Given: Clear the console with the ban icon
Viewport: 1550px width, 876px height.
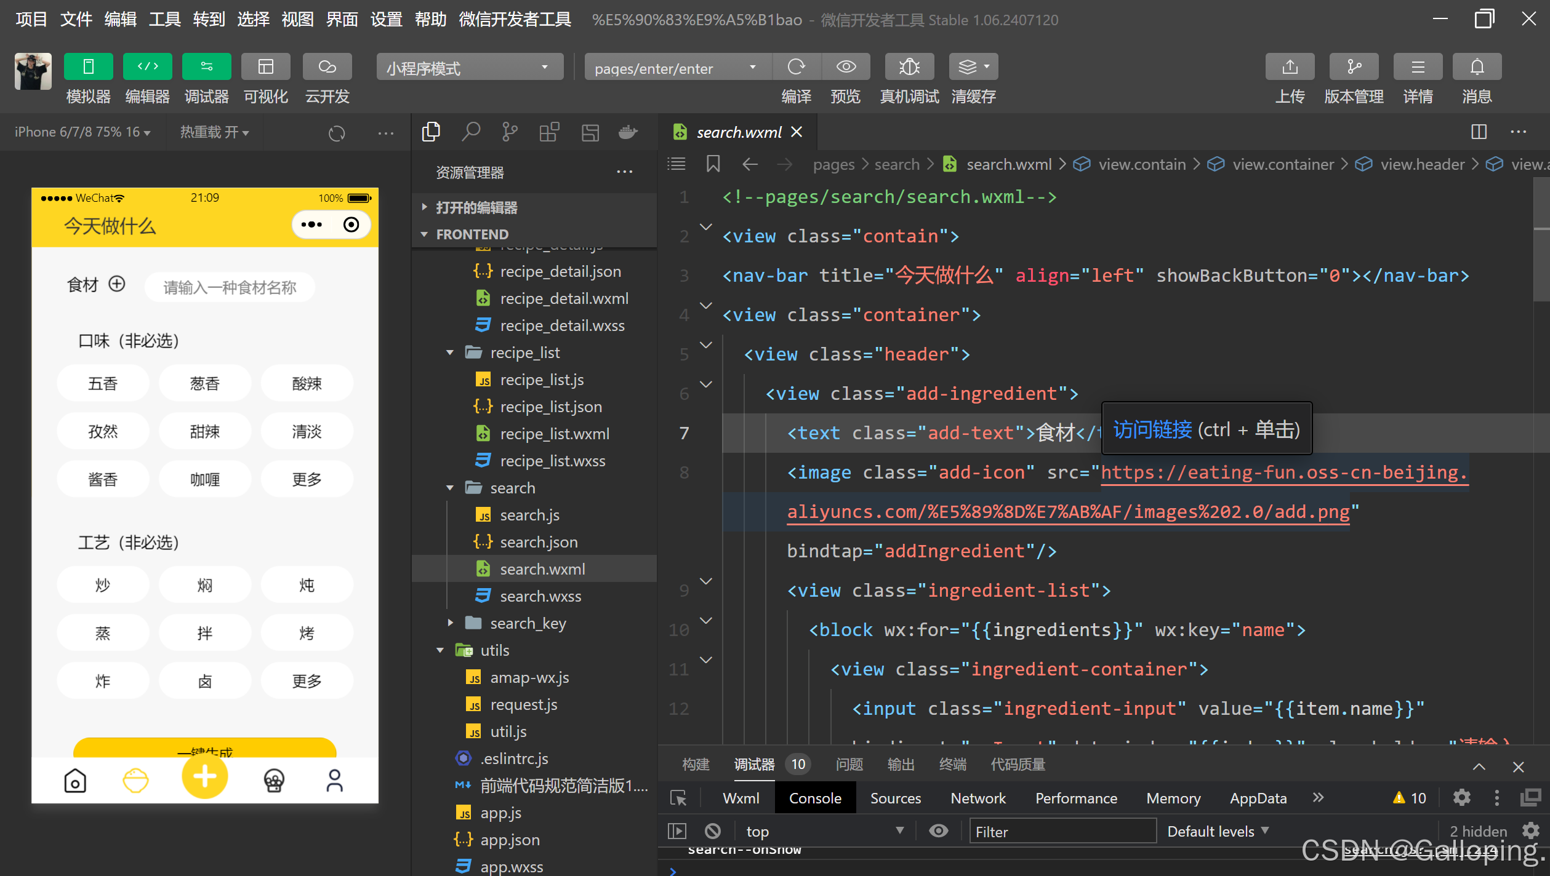Looking at the screenshot, I should pos(713,831).
